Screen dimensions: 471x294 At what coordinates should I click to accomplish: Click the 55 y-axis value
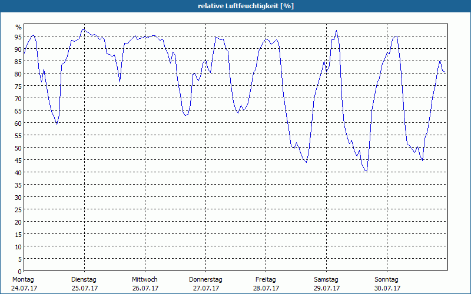[19, 136]
